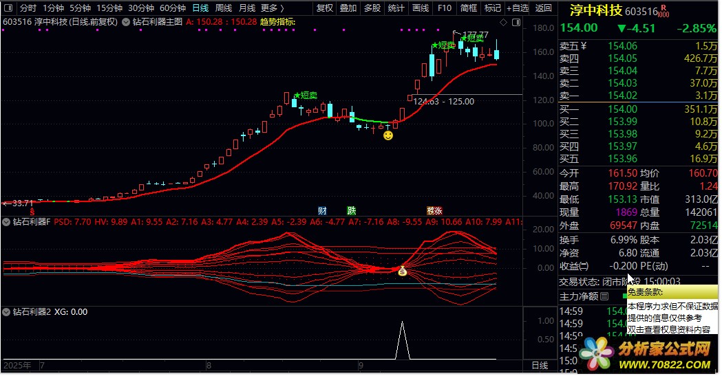Viewport: 722px width, 376px height.
Task: Click 标记 mark button
Action: [x=493, y=8]
